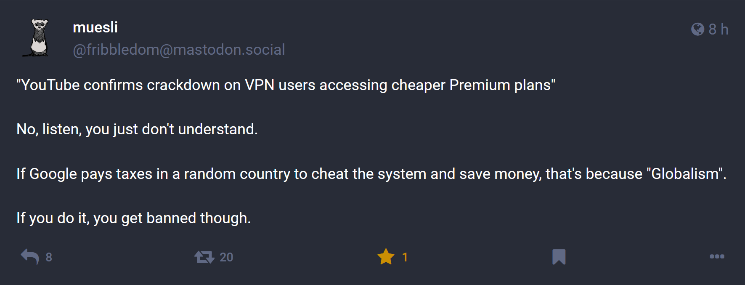
Task: Toggle the bookmark icon for this post
Action: (559, 257)
